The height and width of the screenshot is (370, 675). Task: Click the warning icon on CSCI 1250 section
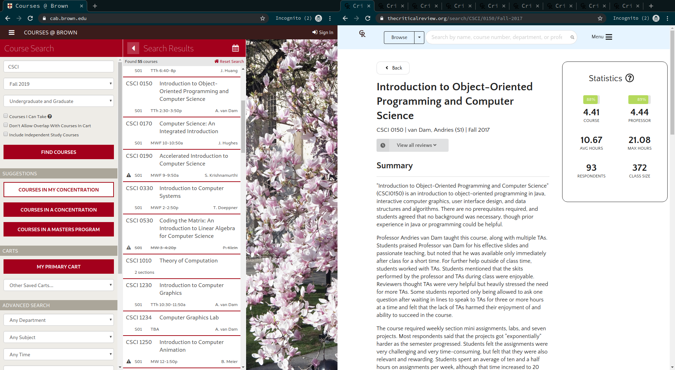point(129,362)
